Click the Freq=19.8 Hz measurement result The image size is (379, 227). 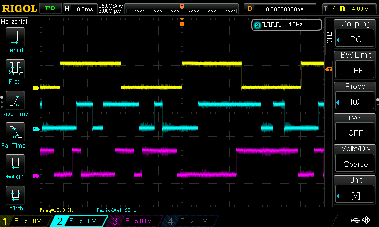(x=56, y=210)
